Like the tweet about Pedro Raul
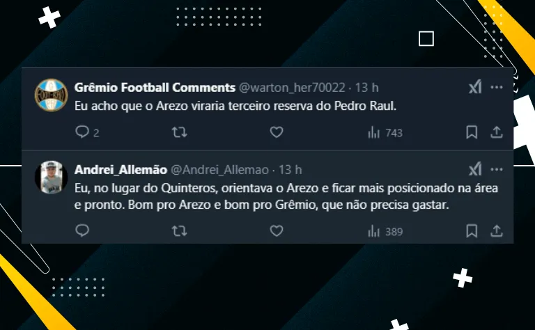The width and height of the screenshot is (535, 330). tap(277, 132)
